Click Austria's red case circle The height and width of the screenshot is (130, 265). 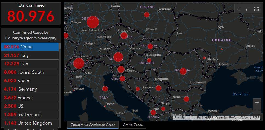118,57
